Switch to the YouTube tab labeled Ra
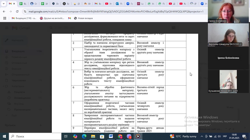Image resolution: width=250 pixels, height=140 pixels. tap(183, 4)
